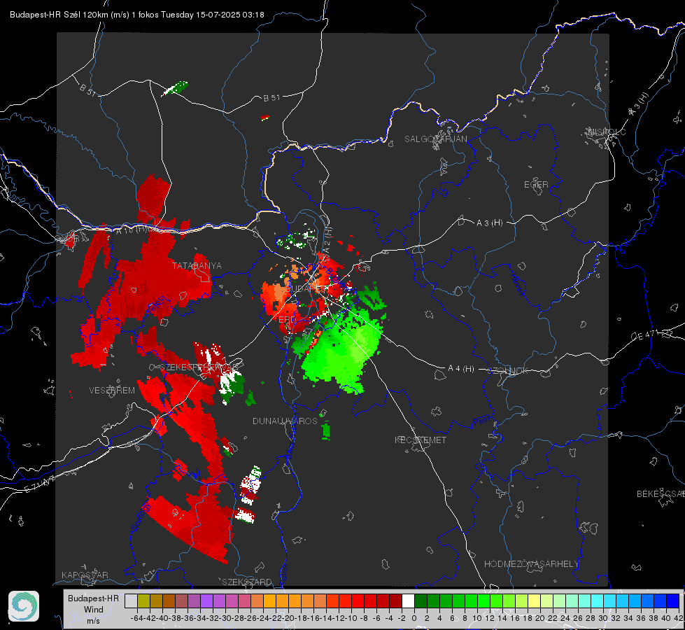Click the 'Pest' county label in blue
This screenshot has height=630, width=685.
click(x=481, y=421)
